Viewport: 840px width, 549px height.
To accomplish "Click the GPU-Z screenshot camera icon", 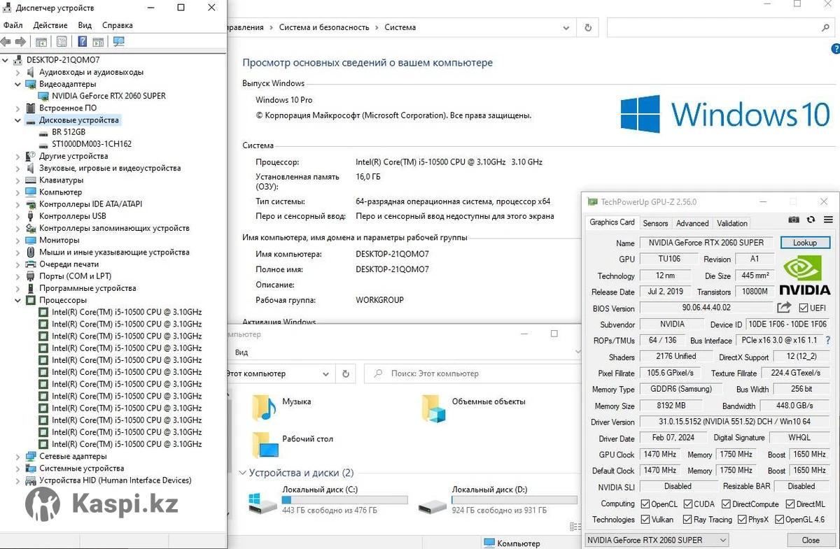I will [793, 220].
